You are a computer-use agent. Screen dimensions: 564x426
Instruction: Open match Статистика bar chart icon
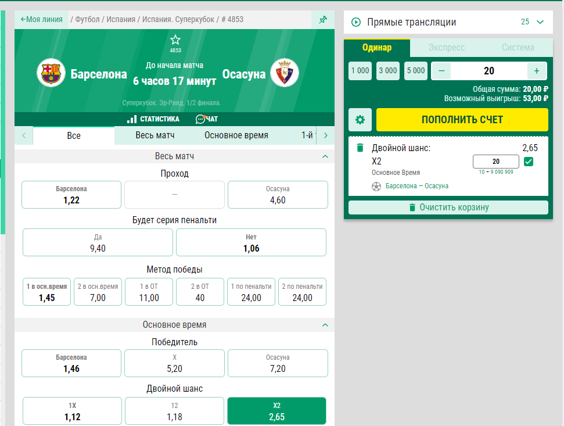click(x=132, y=119)
